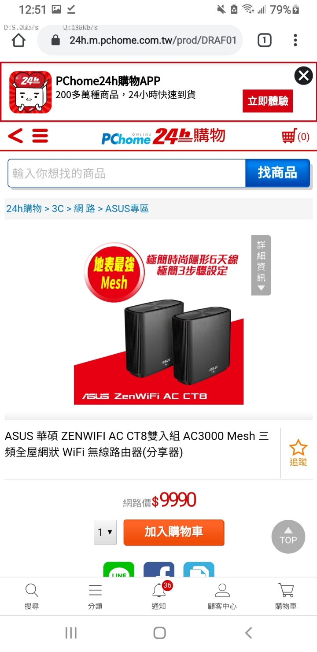Tap the browser home icon
This screenshot has width=317, height=652.
coord(18,41)
